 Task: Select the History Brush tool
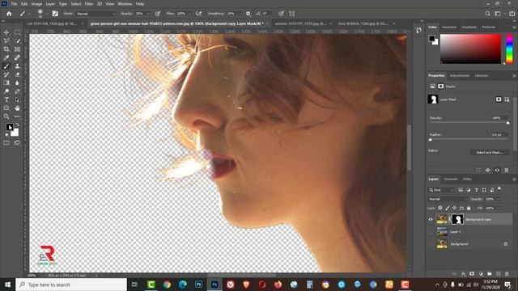tap(6, 74)
